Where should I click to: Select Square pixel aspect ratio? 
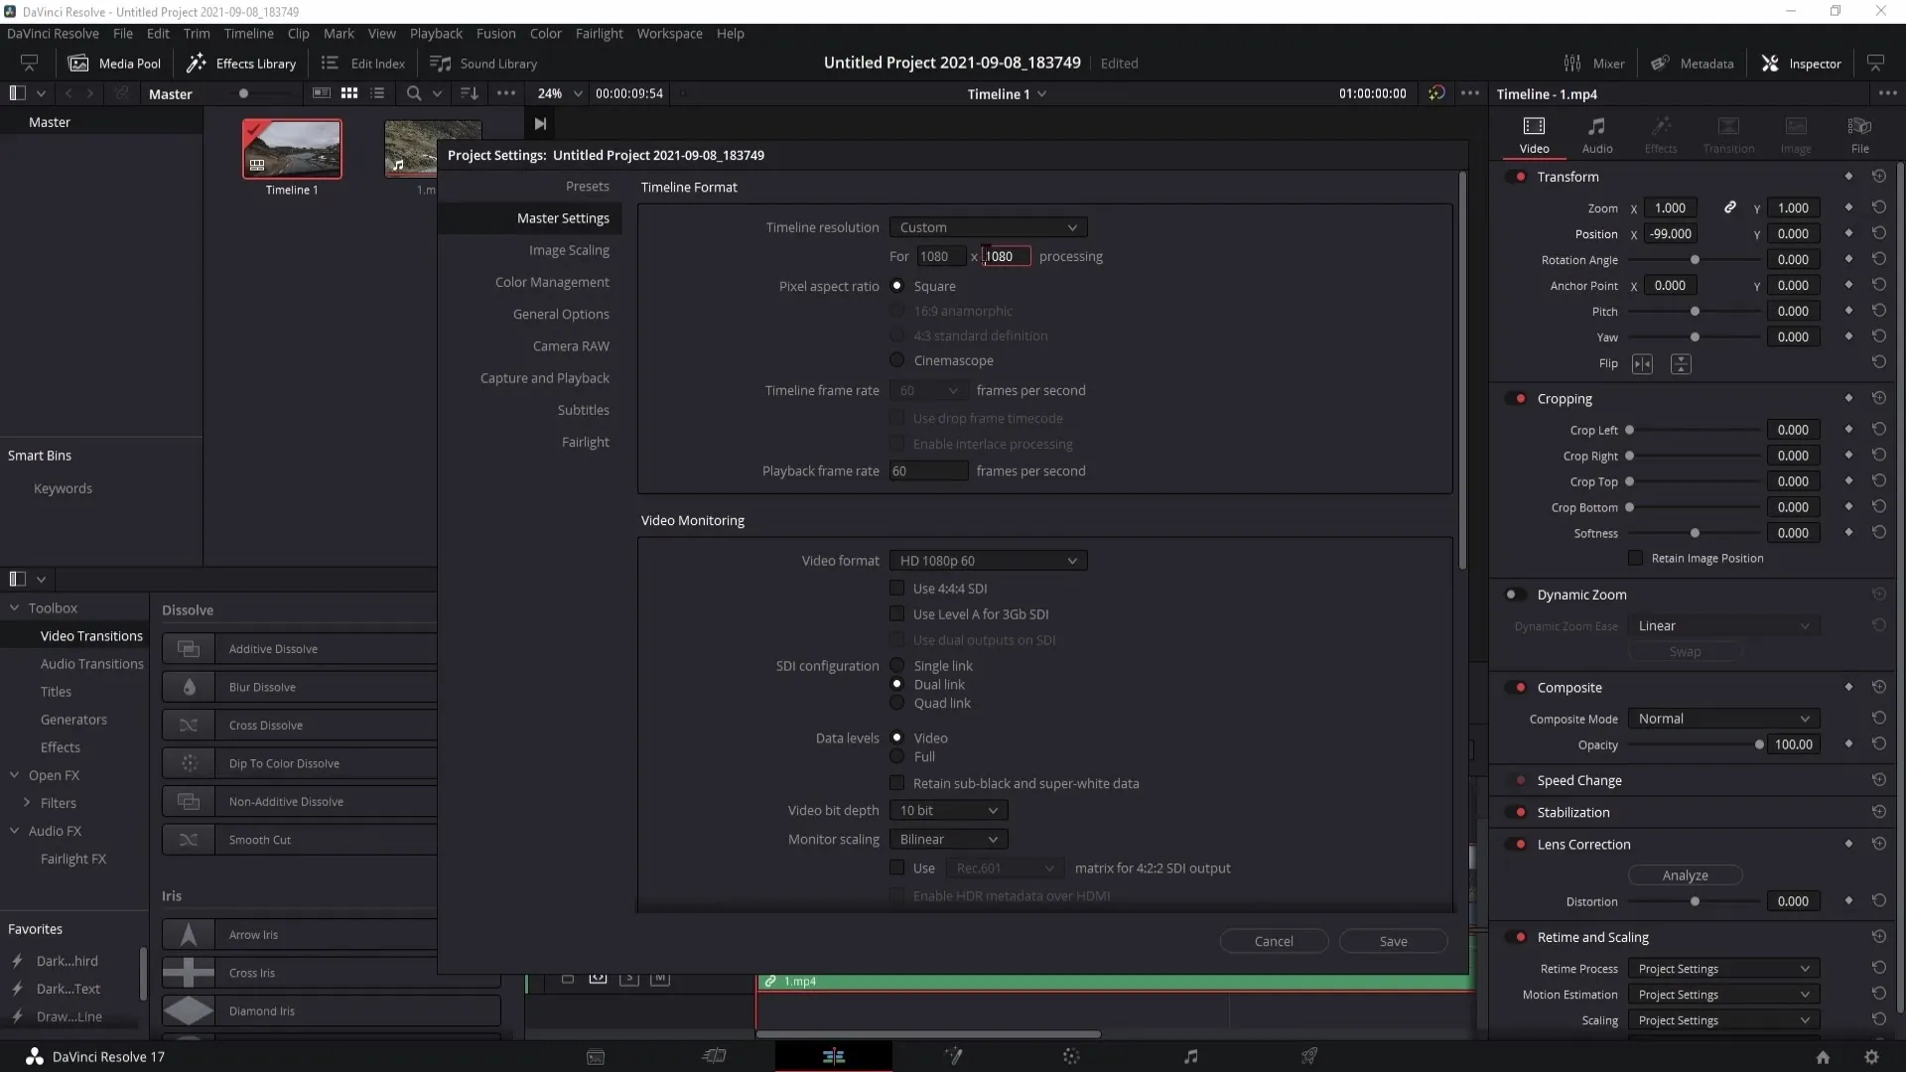click(x=896, y=286)
